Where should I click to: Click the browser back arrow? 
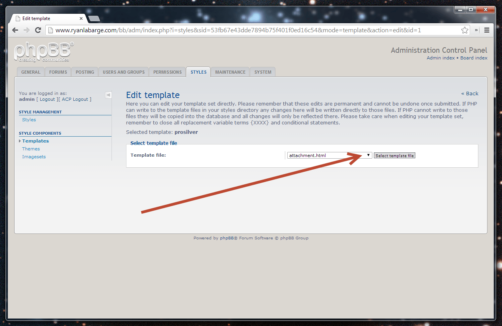coord(15,30)
